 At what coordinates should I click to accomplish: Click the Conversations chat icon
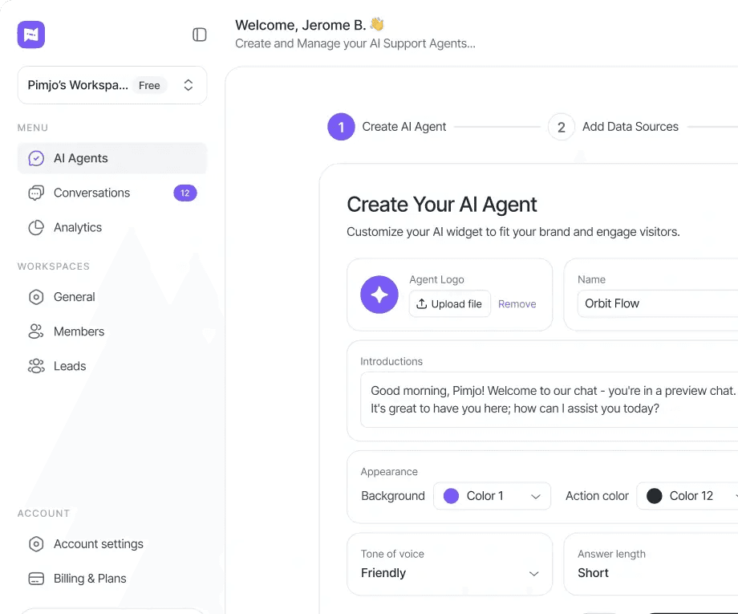coord(36,193)
